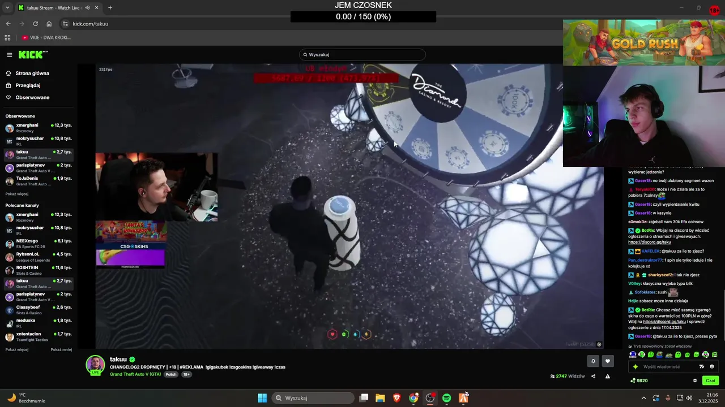Report the stream with warning triangle icon
Screen dimensions: 725x407
608,376
